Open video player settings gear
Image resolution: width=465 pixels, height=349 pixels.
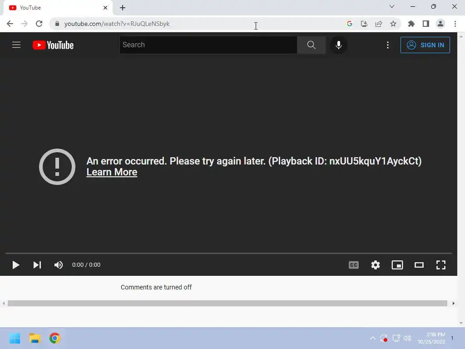pyautogui.click(x=376, y=265)
